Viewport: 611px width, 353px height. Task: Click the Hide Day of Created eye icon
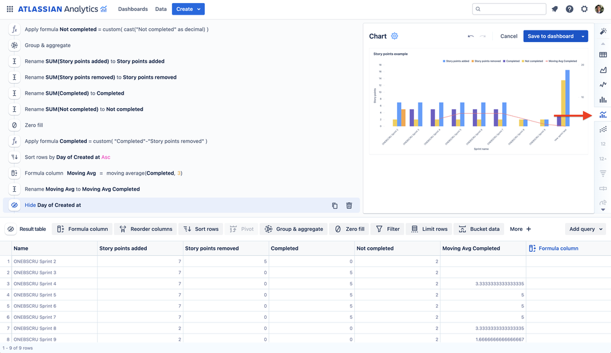click(15, 205)
